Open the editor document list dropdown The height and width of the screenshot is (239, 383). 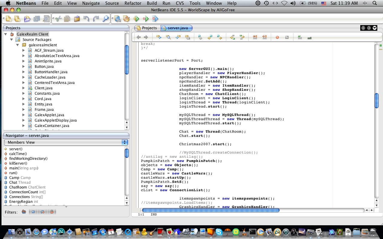point(375,28)
